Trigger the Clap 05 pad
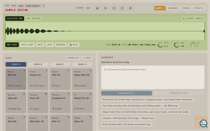This screenshot has height=131, width=210. pos(16,102)
